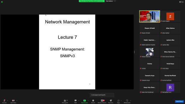Click the green Share Screen icon
Viewport: 185px width, 104px height.
pyautogui.click(x=84, y=101)
